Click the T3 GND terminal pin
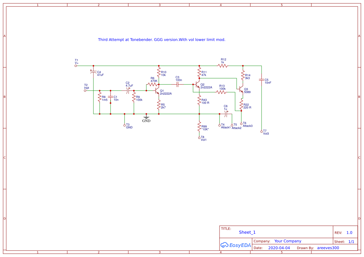Image resolution: width=364 pixels, height=257 pixels. (125, 125)
